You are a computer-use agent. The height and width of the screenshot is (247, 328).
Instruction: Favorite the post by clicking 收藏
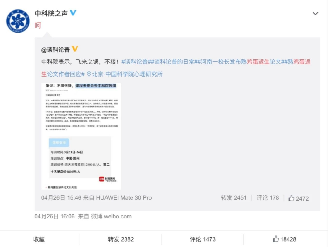click(39, 239)
